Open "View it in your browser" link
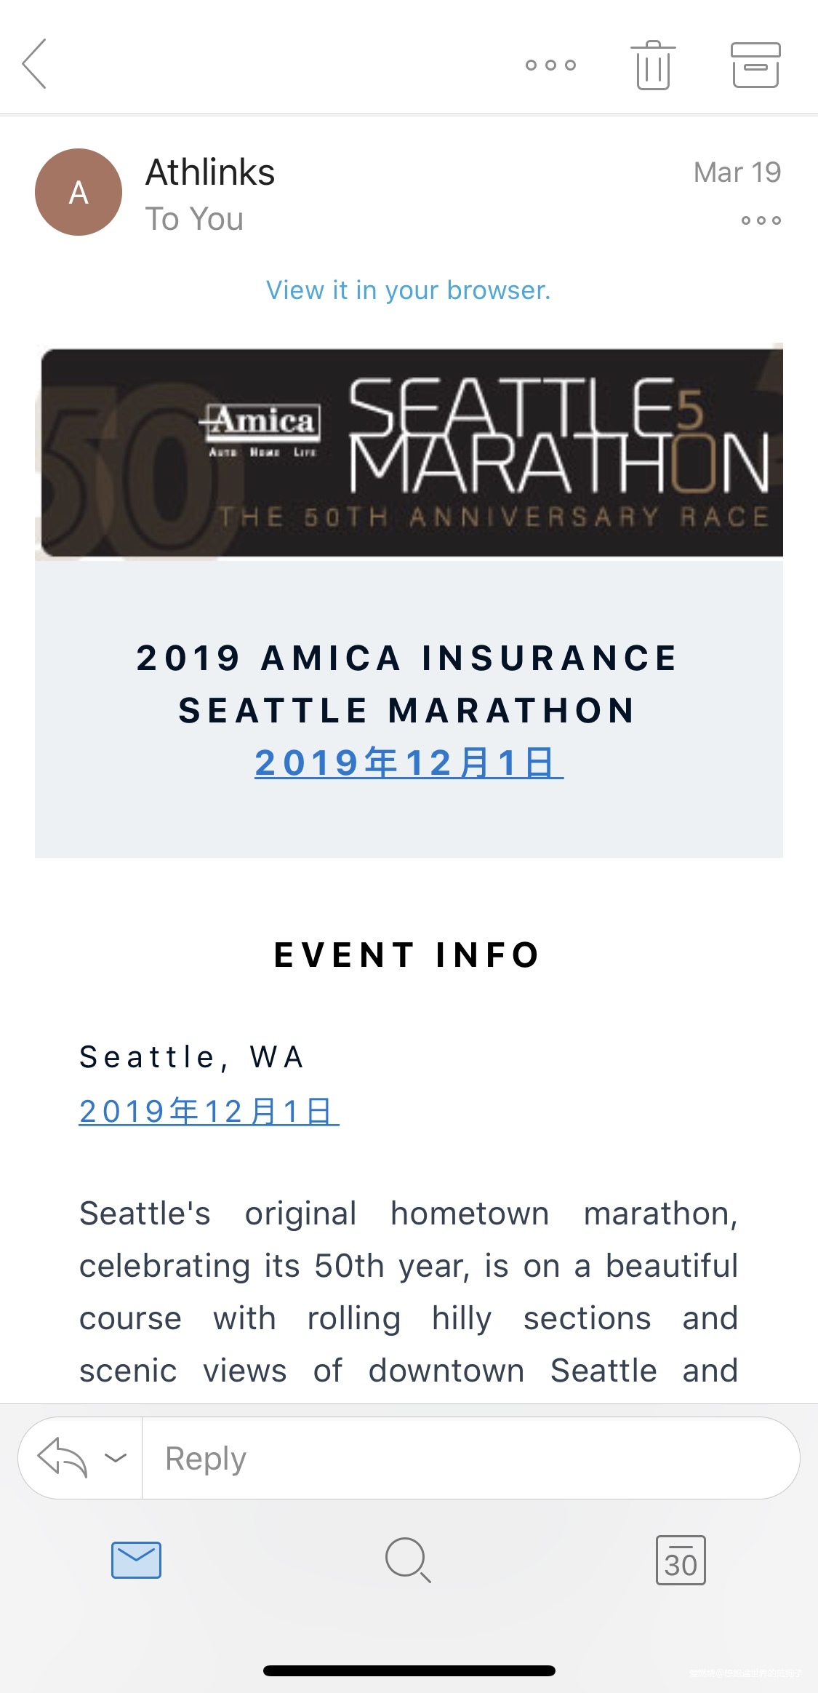The width and height of the screenshot is (818, 1693). (x=409, y=290)
